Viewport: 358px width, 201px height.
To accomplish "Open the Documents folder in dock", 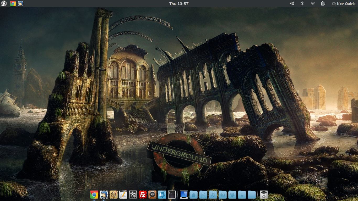I will 203,195.
